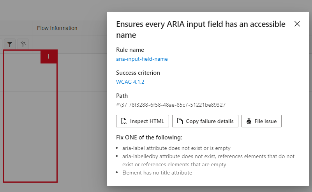Screen dimensions: 312x192
Task: Click the aria-labelledby attribute fix suggestion
Action: [x=208, y=160]
